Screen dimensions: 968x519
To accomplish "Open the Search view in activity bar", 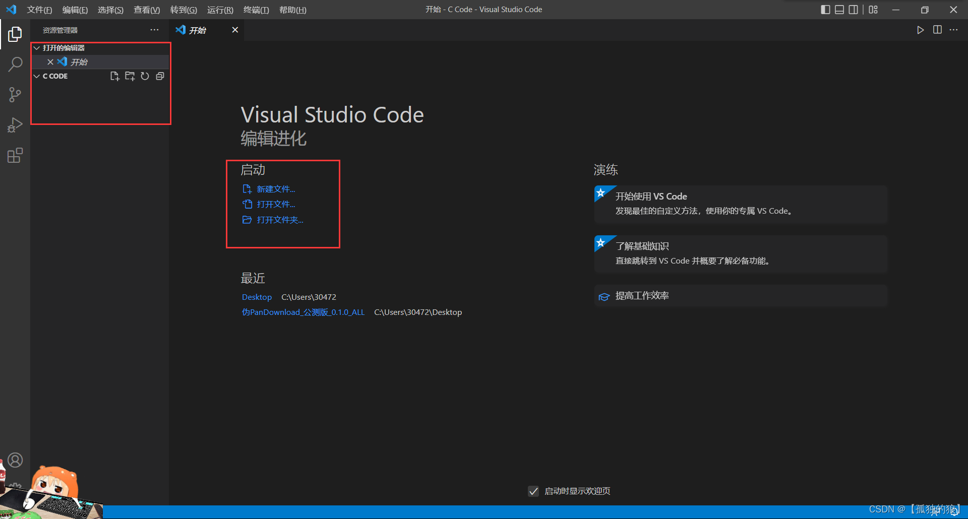I will click(15, 64).
